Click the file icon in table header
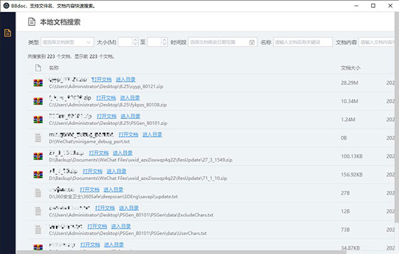The image size is (399, 254). 38,68
